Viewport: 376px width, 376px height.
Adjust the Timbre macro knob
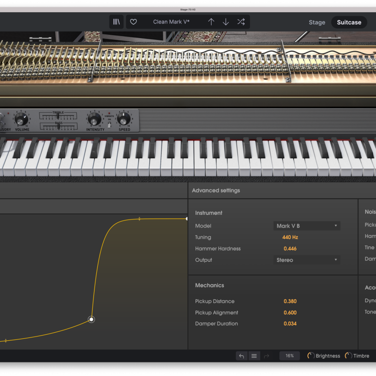click(x=348, y=356)
